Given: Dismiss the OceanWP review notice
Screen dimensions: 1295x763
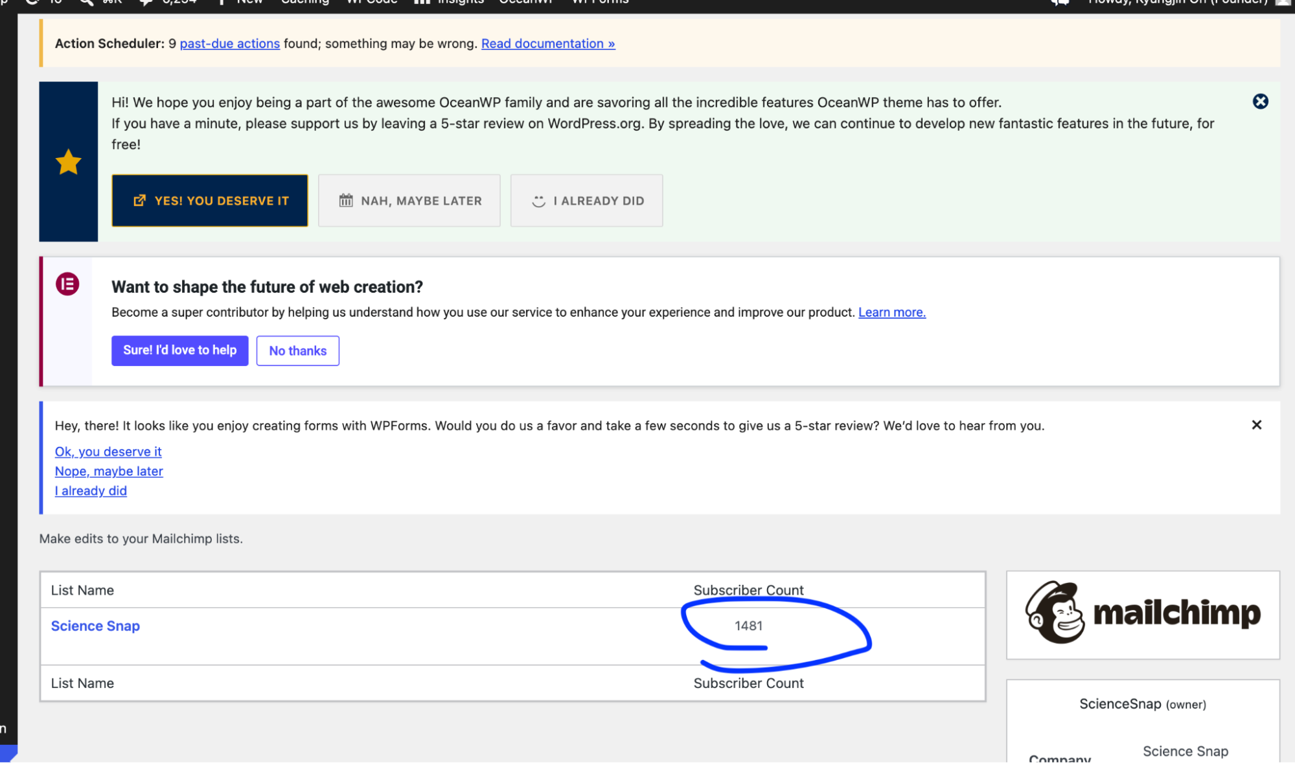Looking at the screenshot, I should (1260, 102).
